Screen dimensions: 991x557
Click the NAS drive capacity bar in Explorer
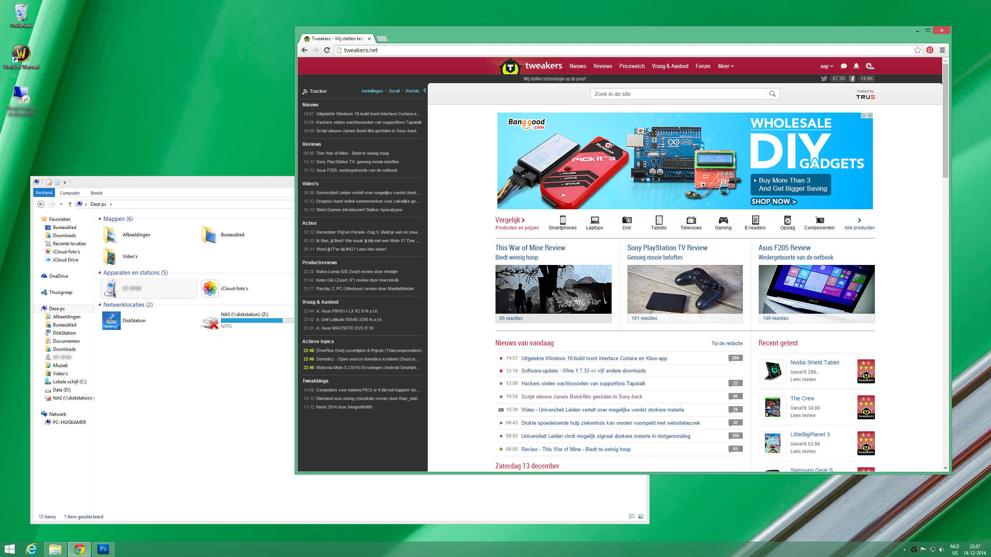pyautogui.click(x=257, y=320)
